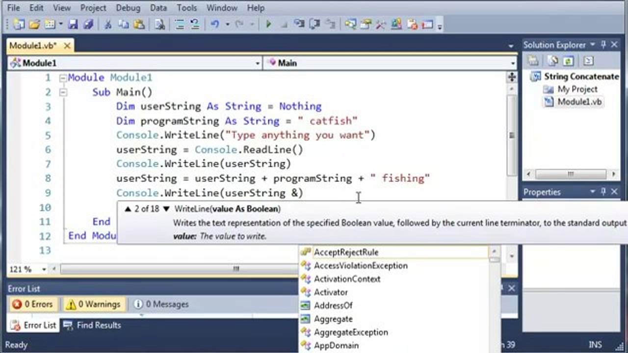The image size is (628, 353).
Task: Click the Step Out debug icon
Action: click(330, 24)
